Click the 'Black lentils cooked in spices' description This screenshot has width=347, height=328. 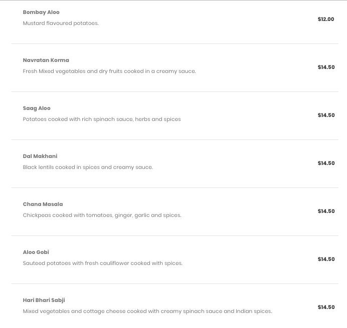pos(88,167)
